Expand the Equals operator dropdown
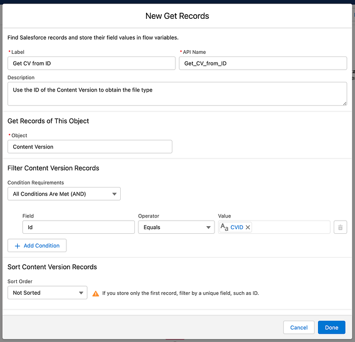 (x=176, y=227)
